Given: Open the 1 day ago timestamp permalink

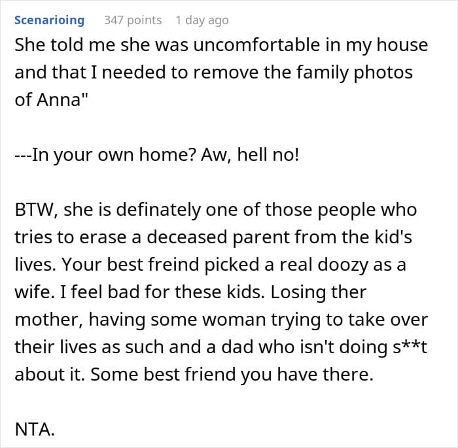Looking at the screenshot, I should 202,20.
